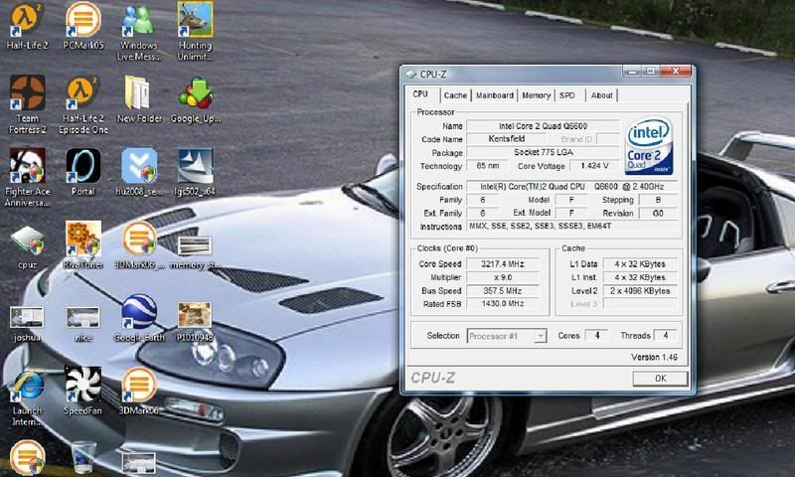Open the Half-Life 2 desktop shortcut
Viewport: 795px width, 477px height.
click(x=27, y=26)
